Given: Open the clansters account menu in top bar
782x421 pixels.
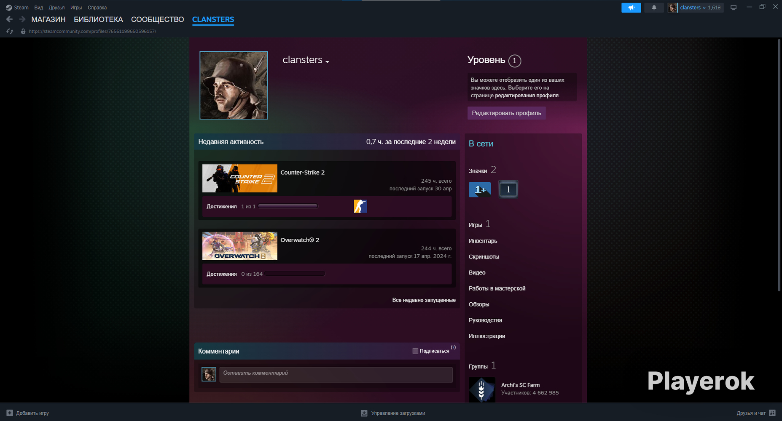Looking at the screenshot, I should pyautogui.click(x=693, y=8).
